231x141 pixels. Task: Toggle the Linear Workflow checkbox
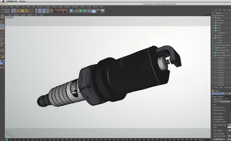[x=228, y=134]
